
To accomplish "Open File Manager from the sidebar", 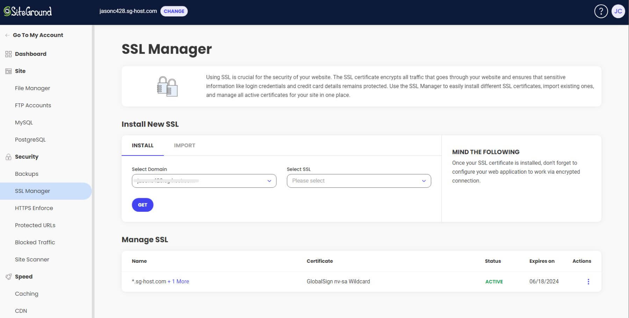I will coord(32,88).
